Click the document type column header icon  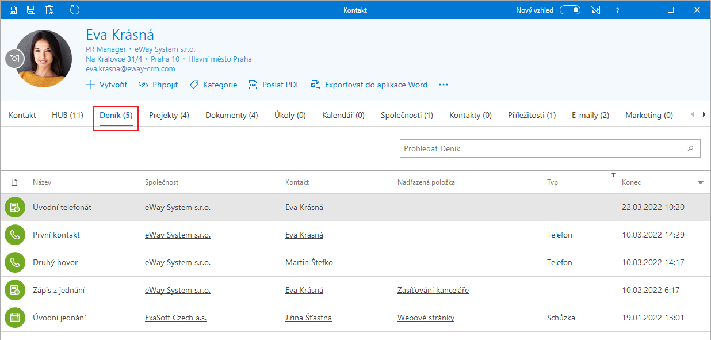click(14, 182)
